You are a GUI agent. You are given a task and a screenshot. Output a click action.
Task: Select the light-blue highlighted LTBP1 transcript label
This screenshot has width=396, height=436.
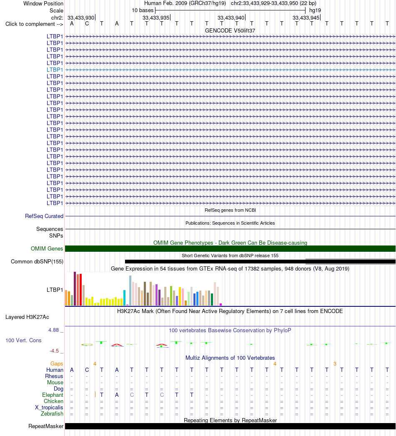pyautogui.click(x=55, y=70)
